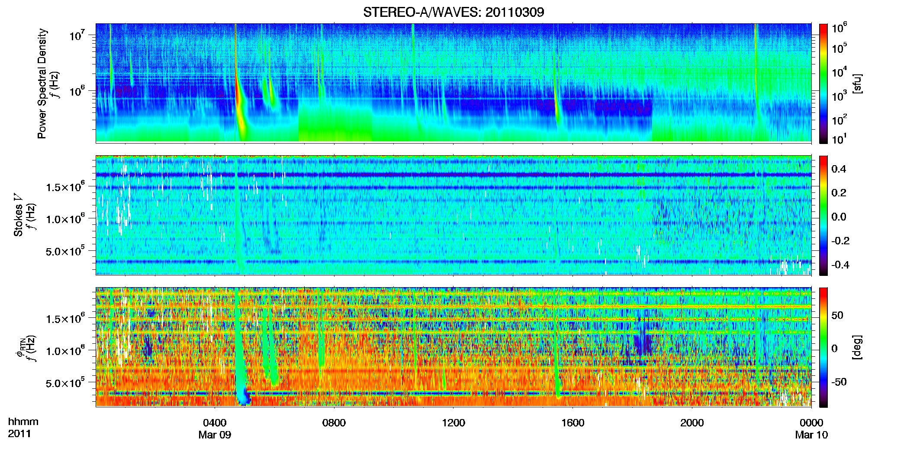Click 1.5×10⁶ tick on Stokes V axis
This screenshot has height=467, width=907.
[65, 186]
